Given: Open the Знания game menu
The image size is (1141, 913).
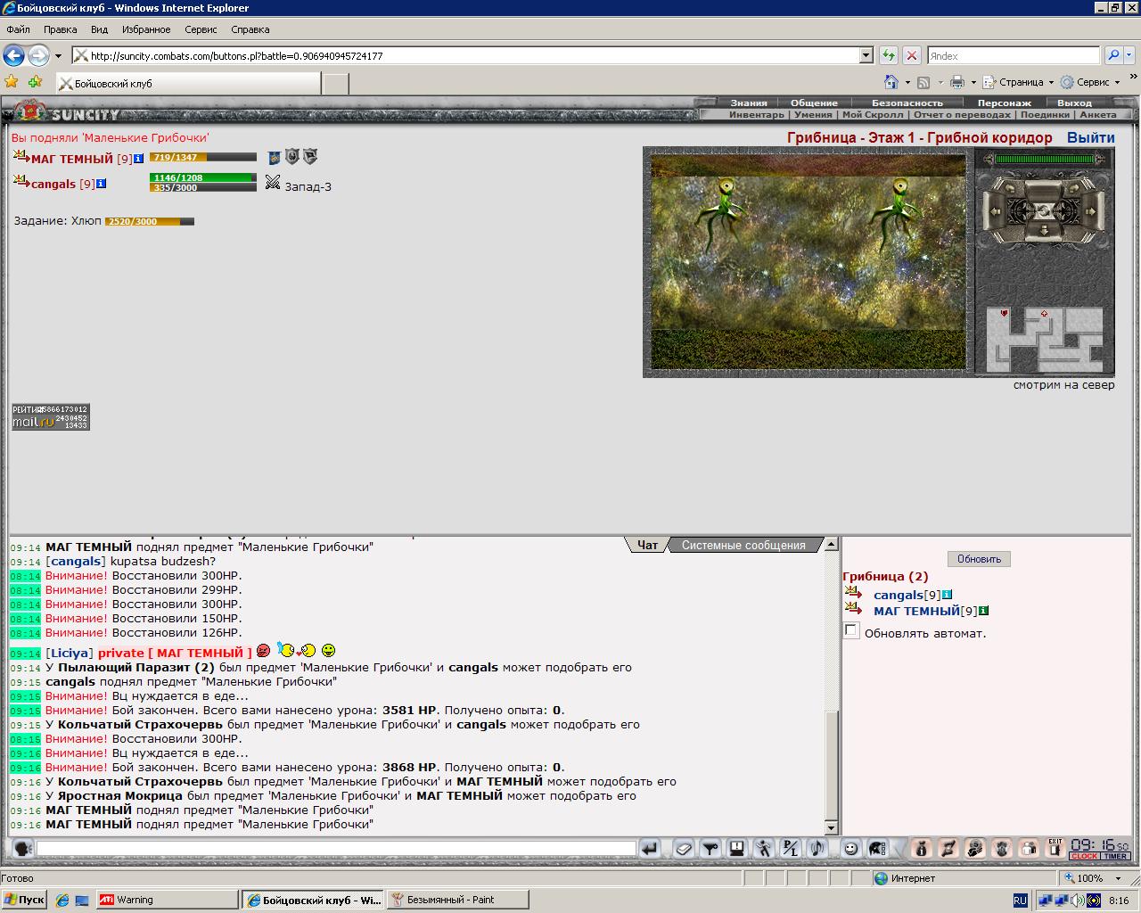Looking at the screenshot, I should [x=749, y=103].
